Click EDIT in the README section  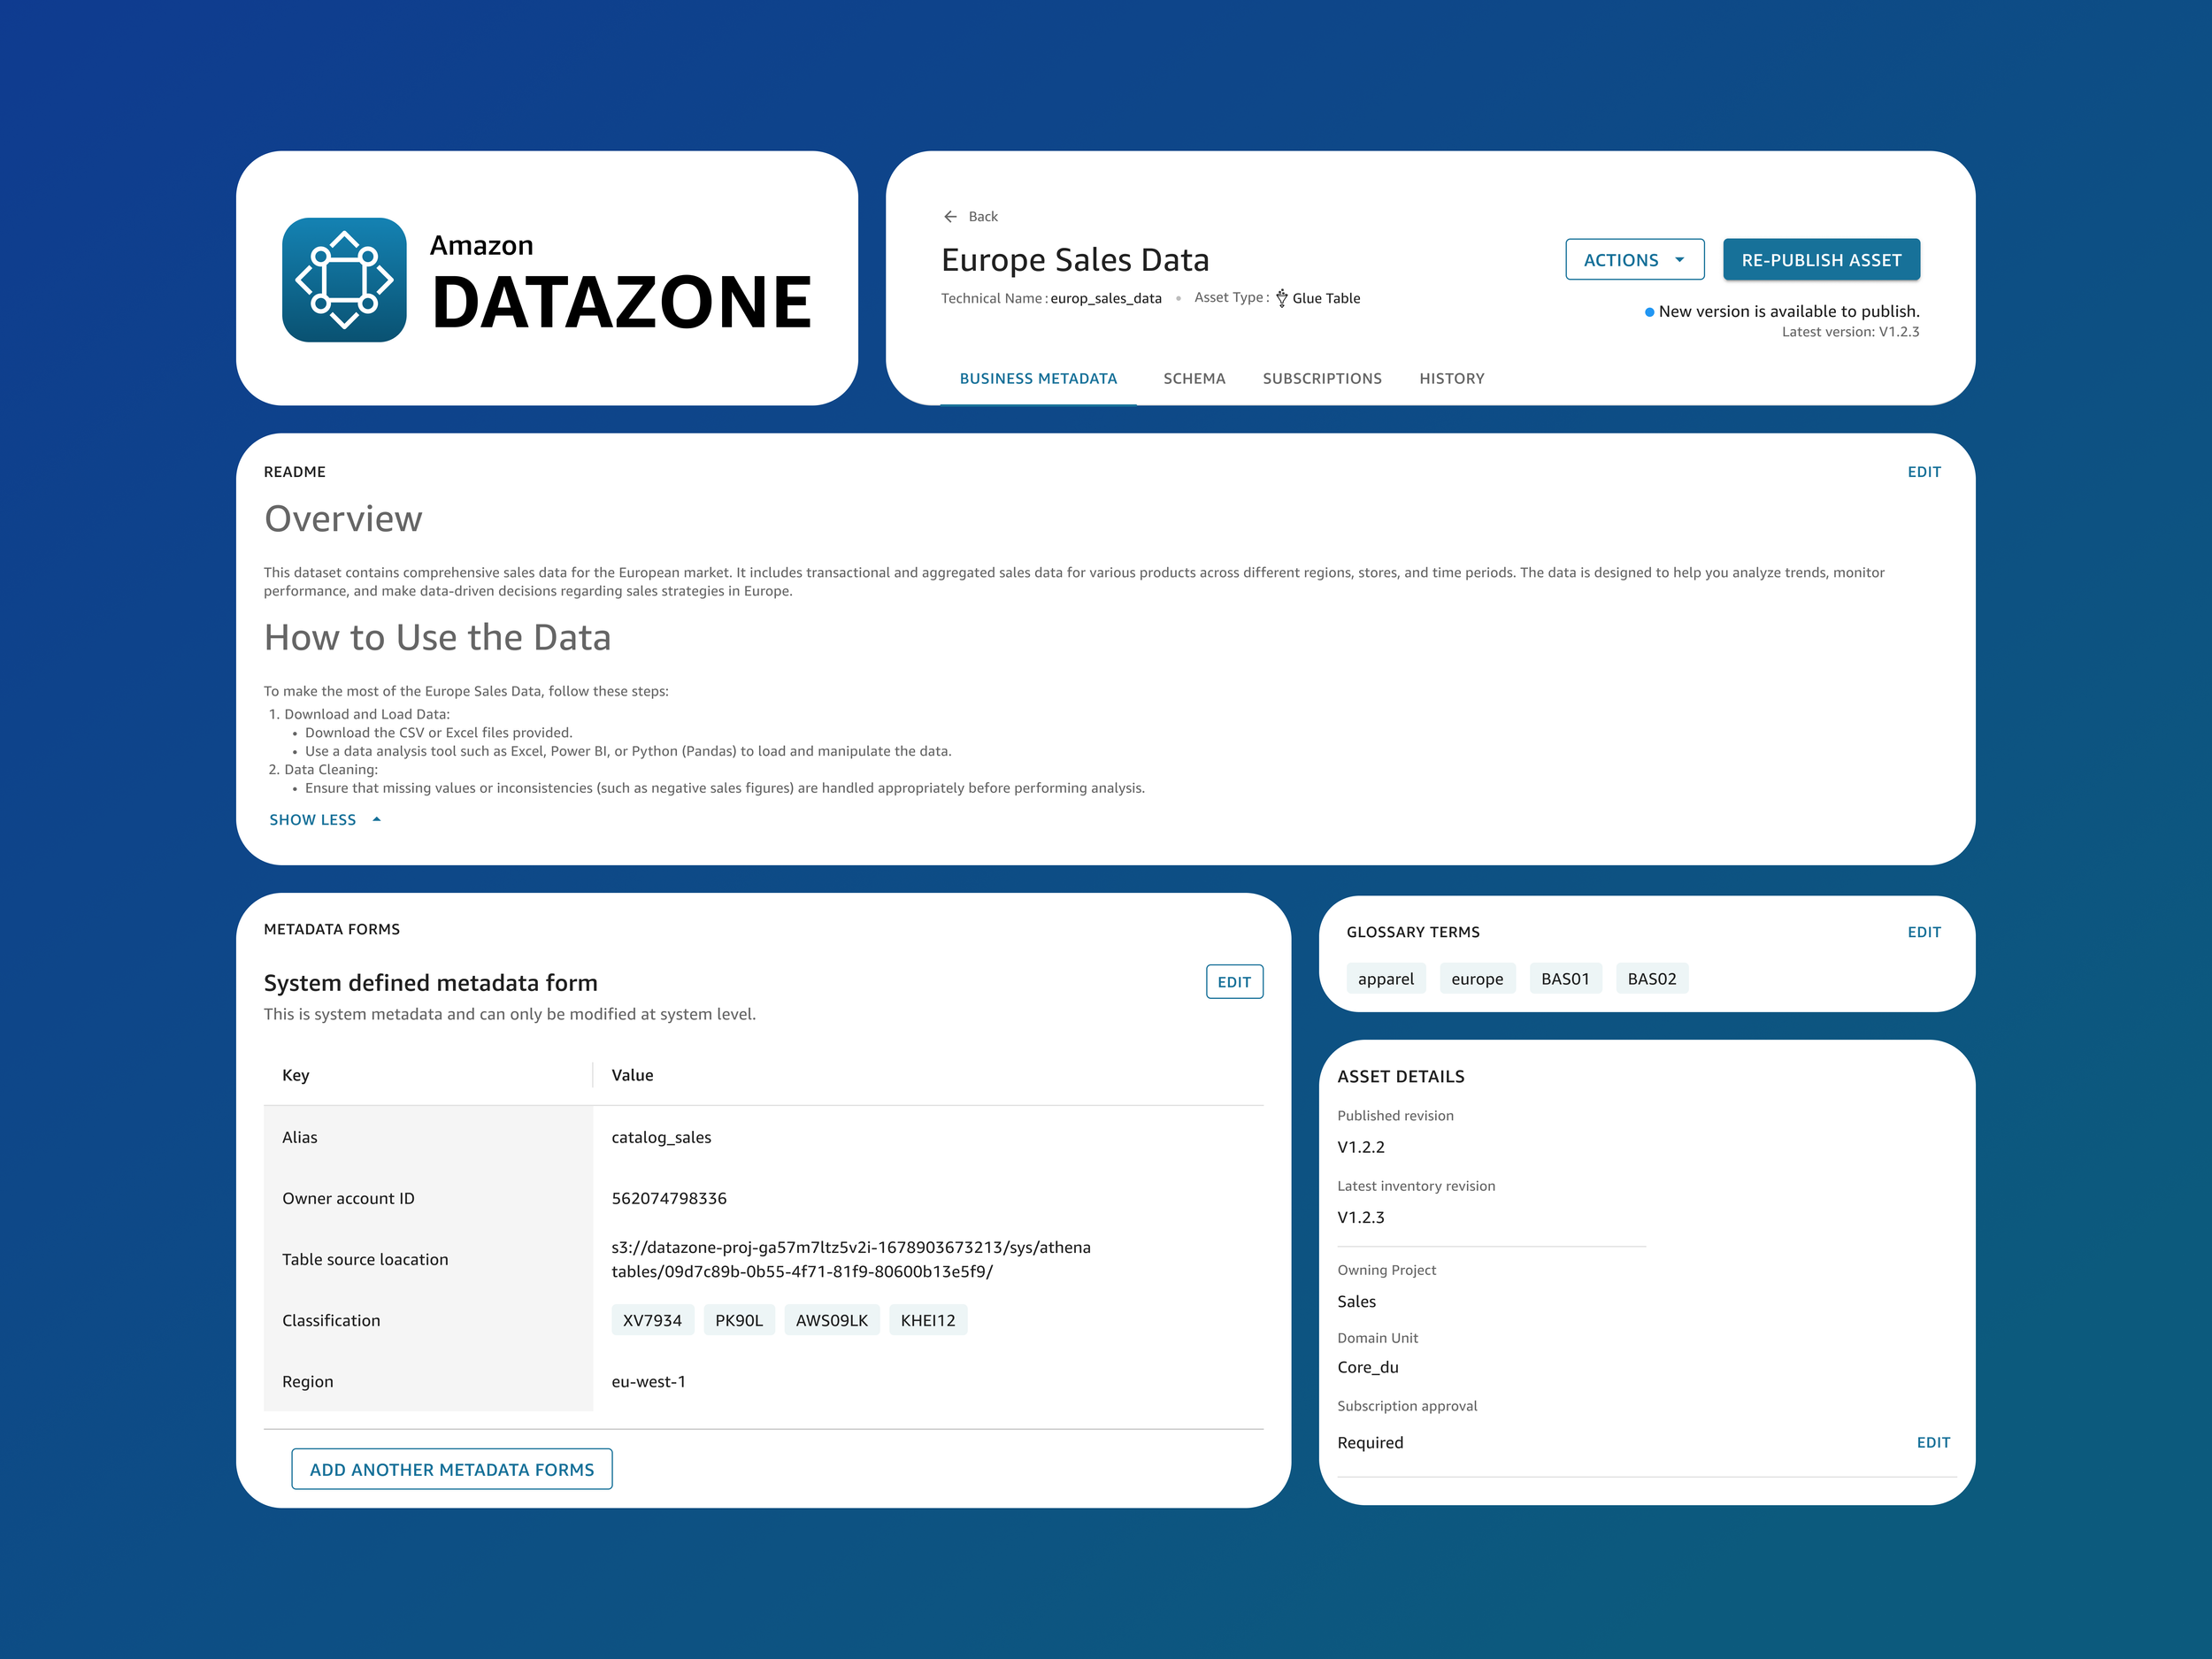click(x=1924, y=472)
